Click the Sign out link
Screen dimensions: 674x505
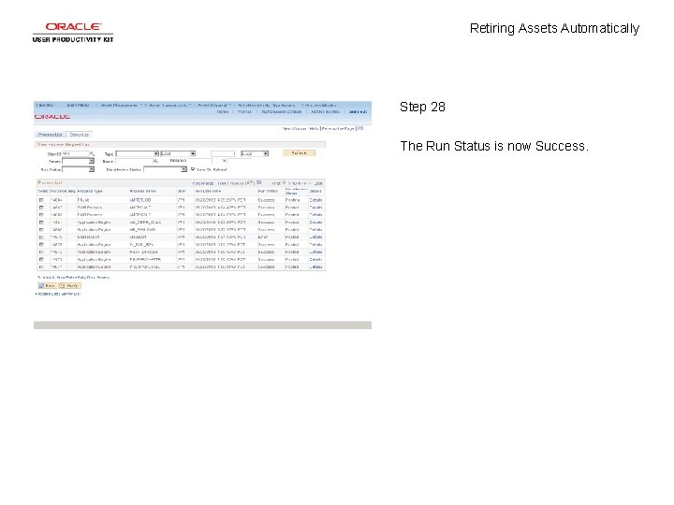[358, 111]
